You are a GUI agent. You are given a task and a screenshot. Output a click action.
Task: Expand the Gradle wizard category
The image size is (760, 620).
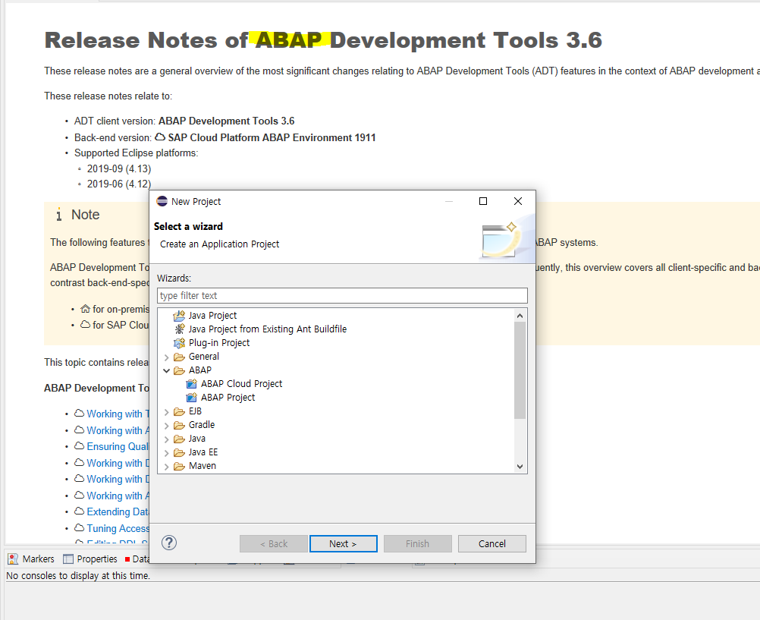[166, 426]
